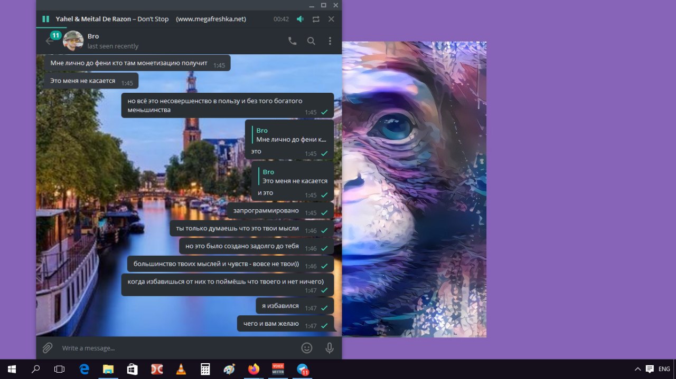
Task: Pause the playing track in Telegram player
Action: pyautogui.click(x=45, y=19)
